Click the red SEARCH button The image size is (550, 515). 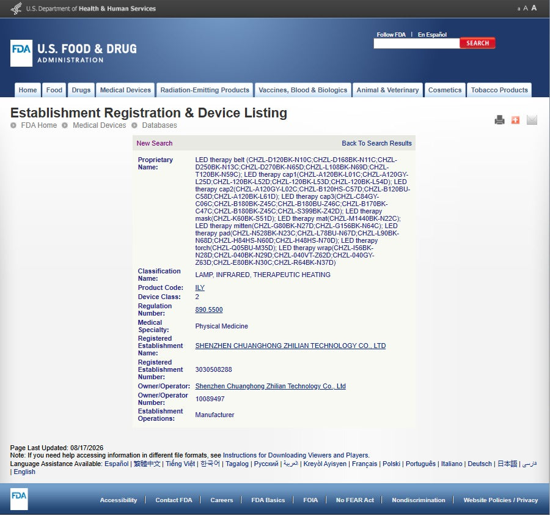[477, 43]
